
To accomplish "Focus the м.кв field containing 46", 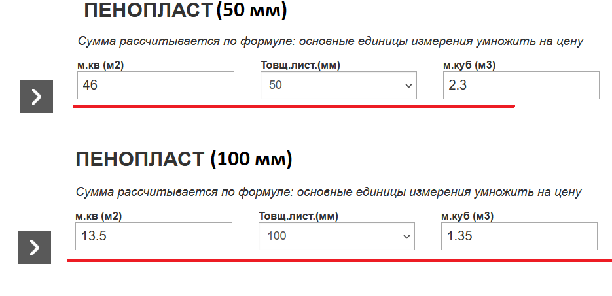I will 156,86.
